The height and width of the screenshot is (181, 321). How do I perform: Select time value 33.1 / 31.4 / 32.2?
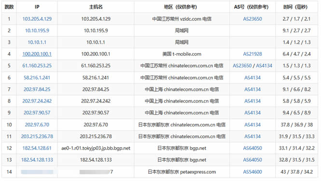click(x=297, y=148)
